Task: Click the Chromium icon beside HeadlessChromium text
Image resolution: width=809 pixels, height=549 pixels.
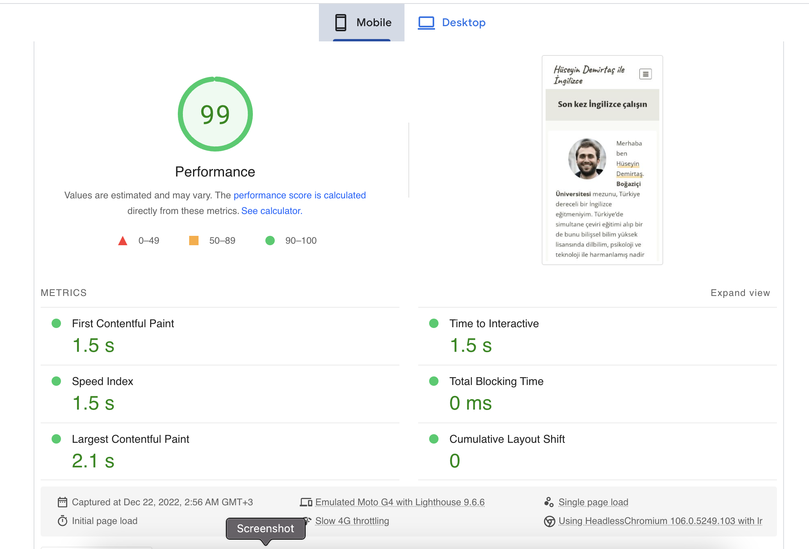Action: [x=549, y=521]
